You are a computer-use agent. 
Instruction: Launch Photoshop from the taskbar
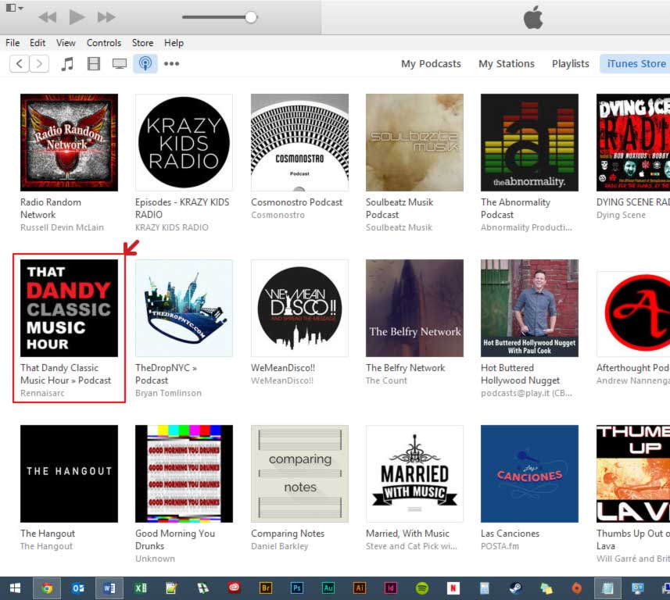pyautogui.click(x=296, y=588)
